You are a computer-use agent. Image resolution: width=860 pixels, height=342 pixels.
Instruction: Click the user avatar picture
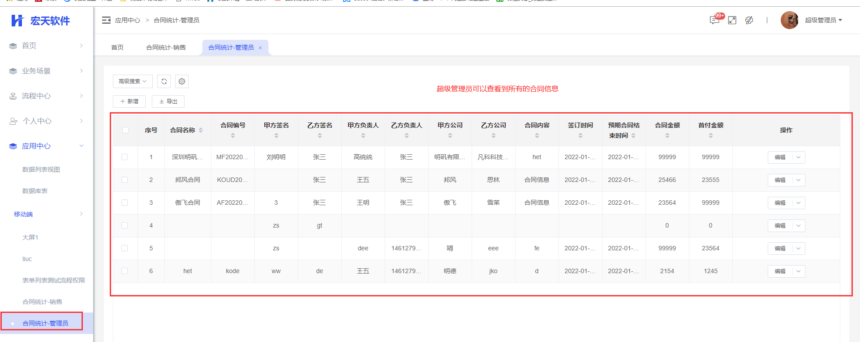789,20
